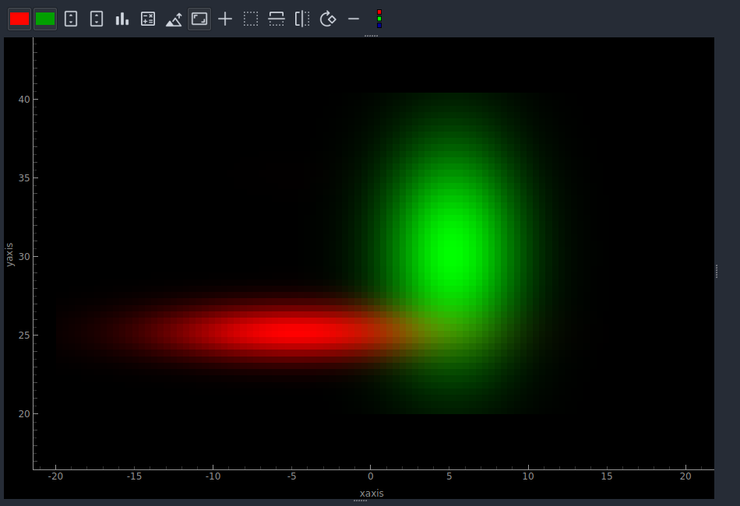Click the second up-down stepper icon

coord(97,19)
